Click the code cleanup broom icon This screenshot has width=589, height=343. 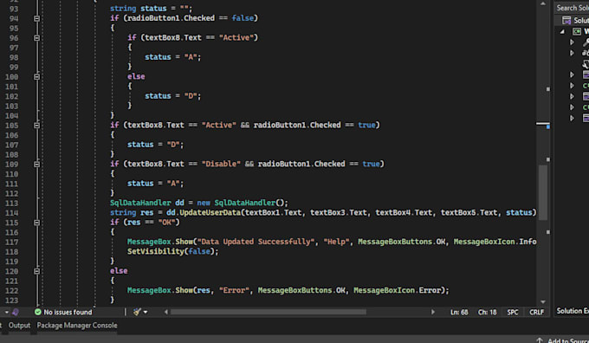click(x=137, y=312)
